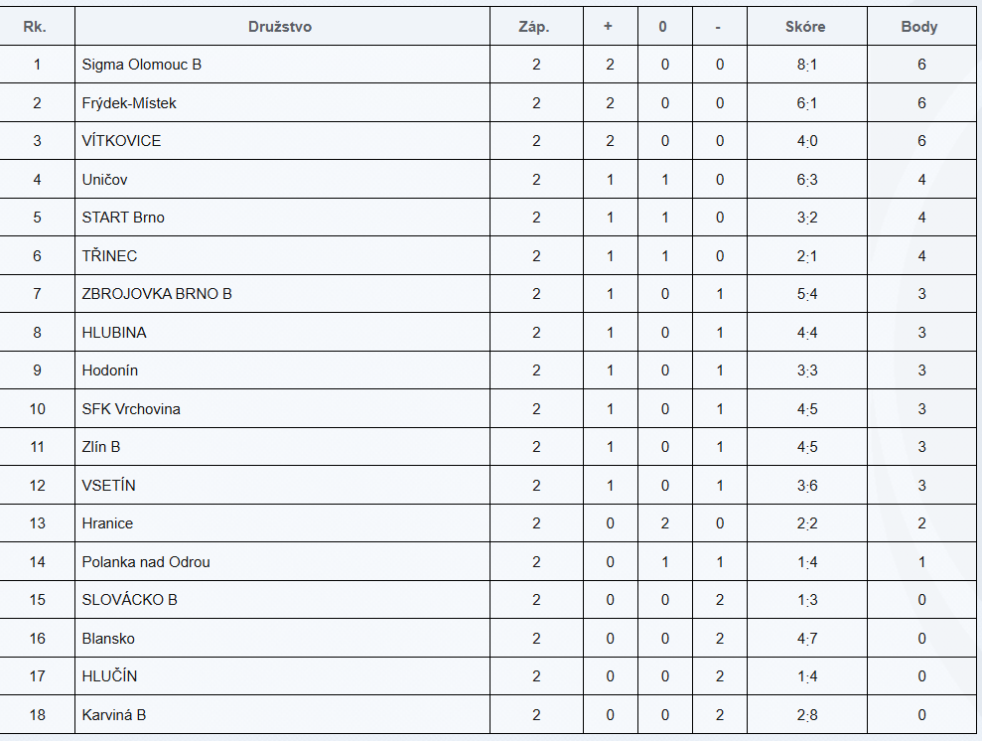The image size is (982, 741).
Task: Select the SFK Vrchovina team
Action: [x=131, y=409]
